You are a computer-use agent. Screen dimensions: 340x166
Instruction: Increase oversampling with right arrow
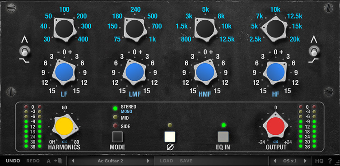[305, 161]
